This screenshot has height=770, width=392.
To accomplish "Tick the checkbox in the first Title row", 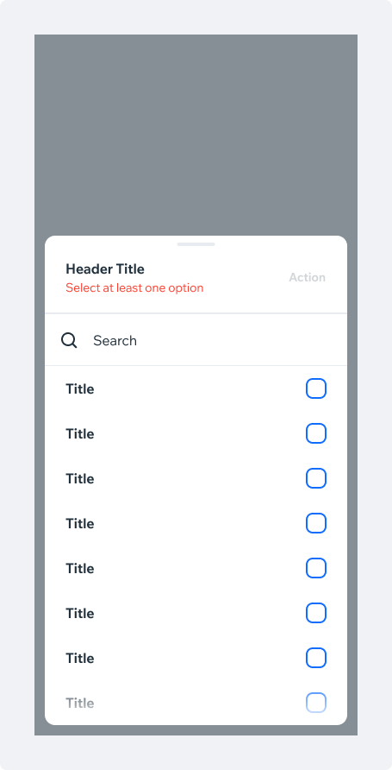I will [x=316, y=388].
